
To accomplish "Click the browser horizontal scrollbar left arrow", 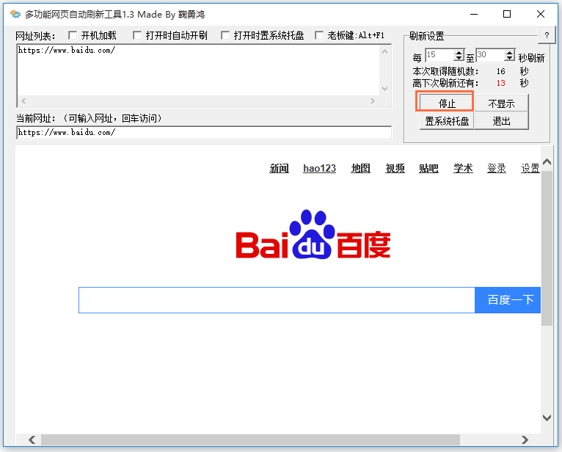I will coord(32,440).
